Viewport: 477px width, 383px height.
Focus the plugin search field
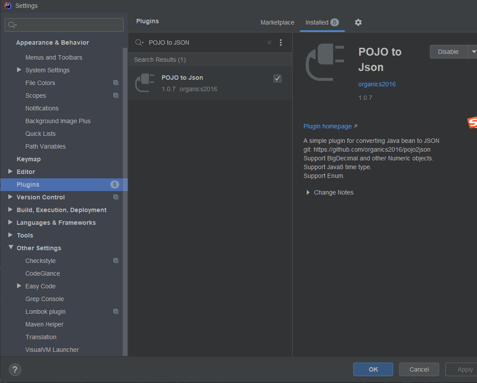tap(207, 43)
